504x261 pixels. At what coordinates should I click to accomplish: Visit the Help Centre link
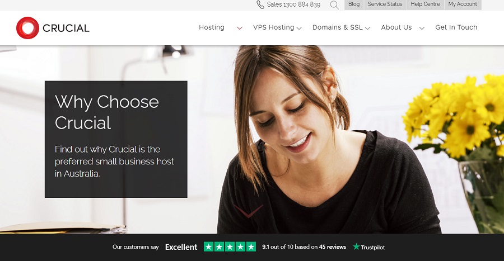tap(425, 4)
